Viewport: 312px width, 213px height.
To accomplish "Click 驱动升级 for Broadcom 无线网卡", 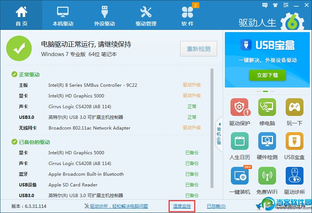I will pos(192,128).
